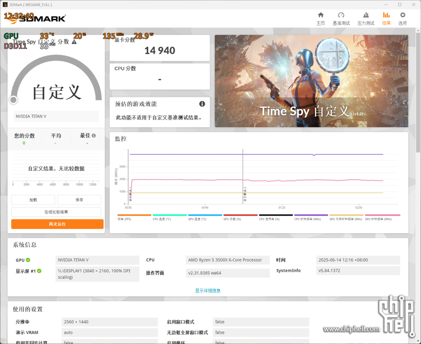
Task: Click the 您的分数 value 0
Action: tap(24, 143)
